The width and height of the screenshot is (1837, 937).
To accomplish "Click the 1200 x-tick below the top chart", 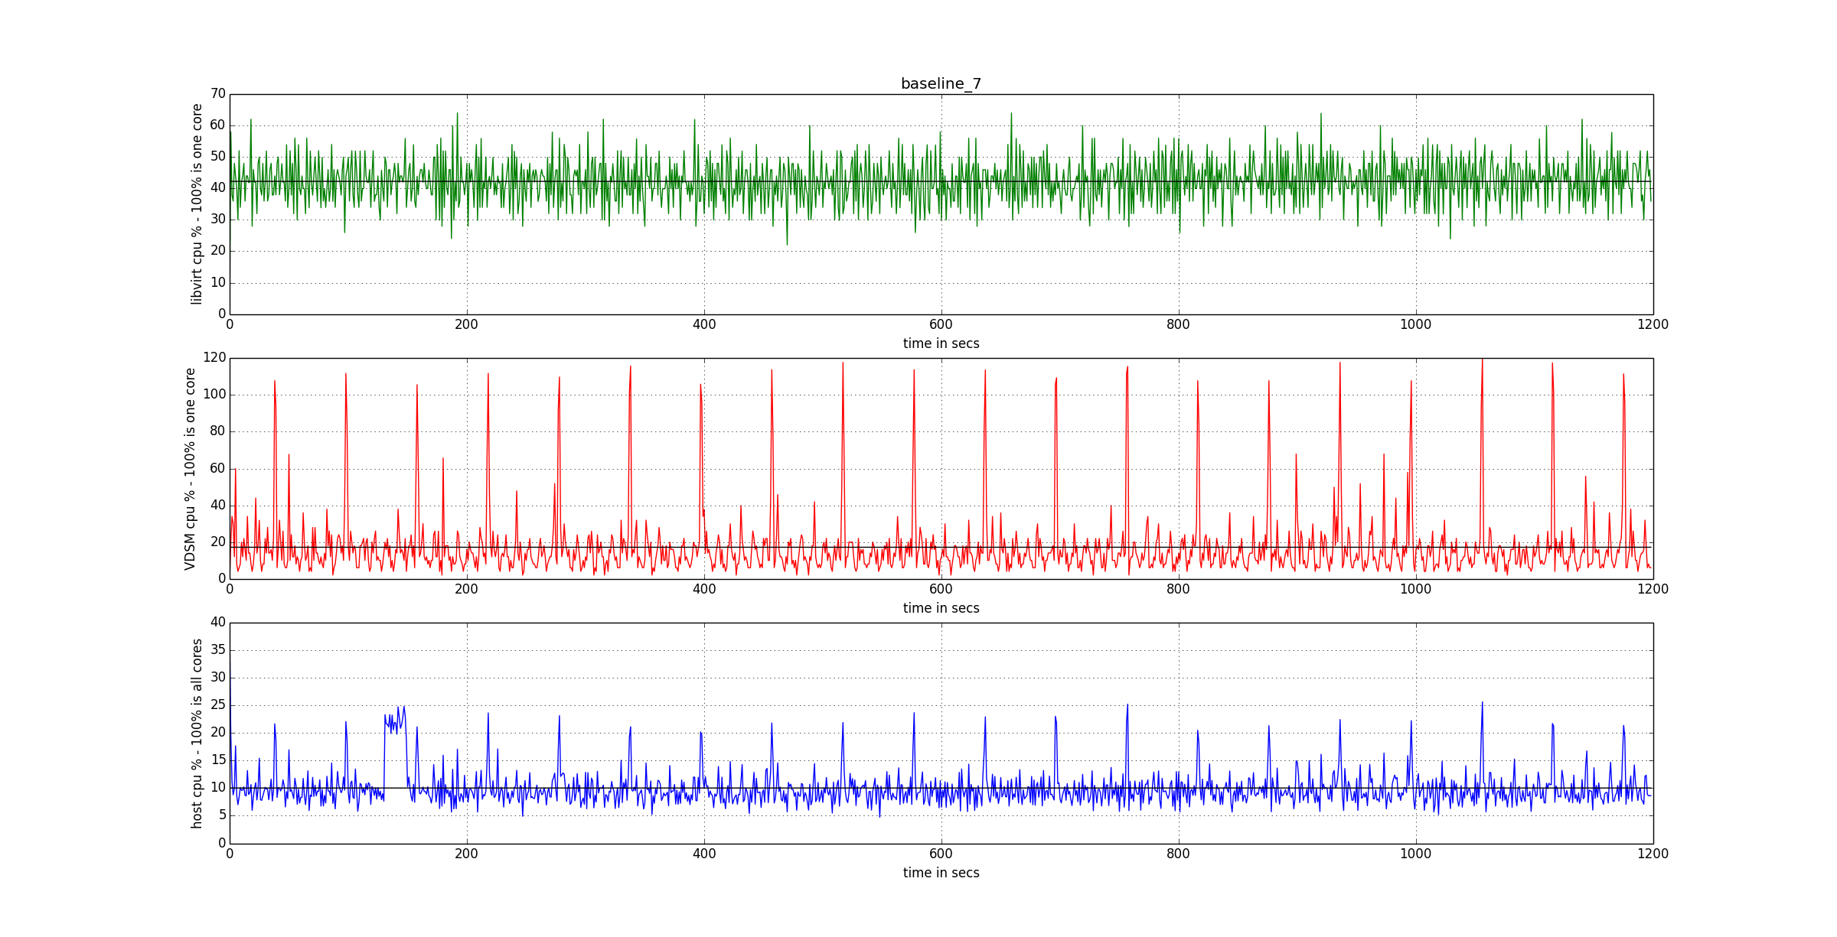I will click(x=1653, y=324).
